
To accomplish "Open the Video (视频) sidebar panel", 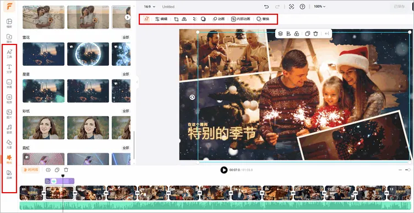I will [x=9, y=99].
